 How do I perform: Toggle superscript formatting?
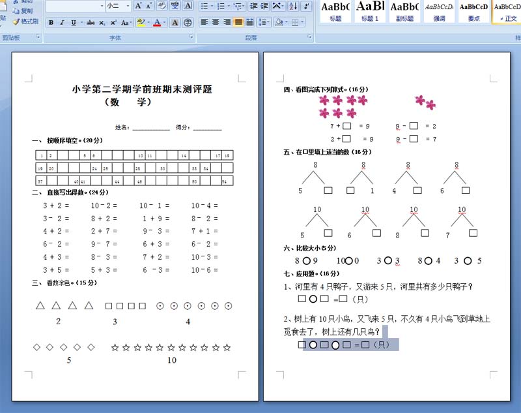tap(113, 23)
